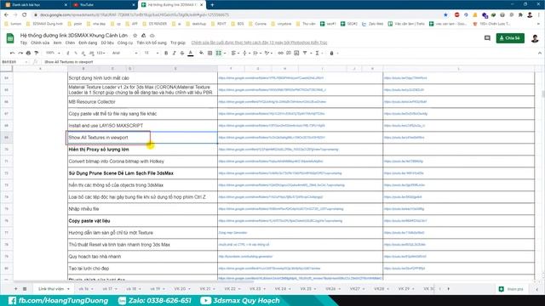The image size is (545, 306).
Task: Open the fill color picker
Action: tap(201, 53)
